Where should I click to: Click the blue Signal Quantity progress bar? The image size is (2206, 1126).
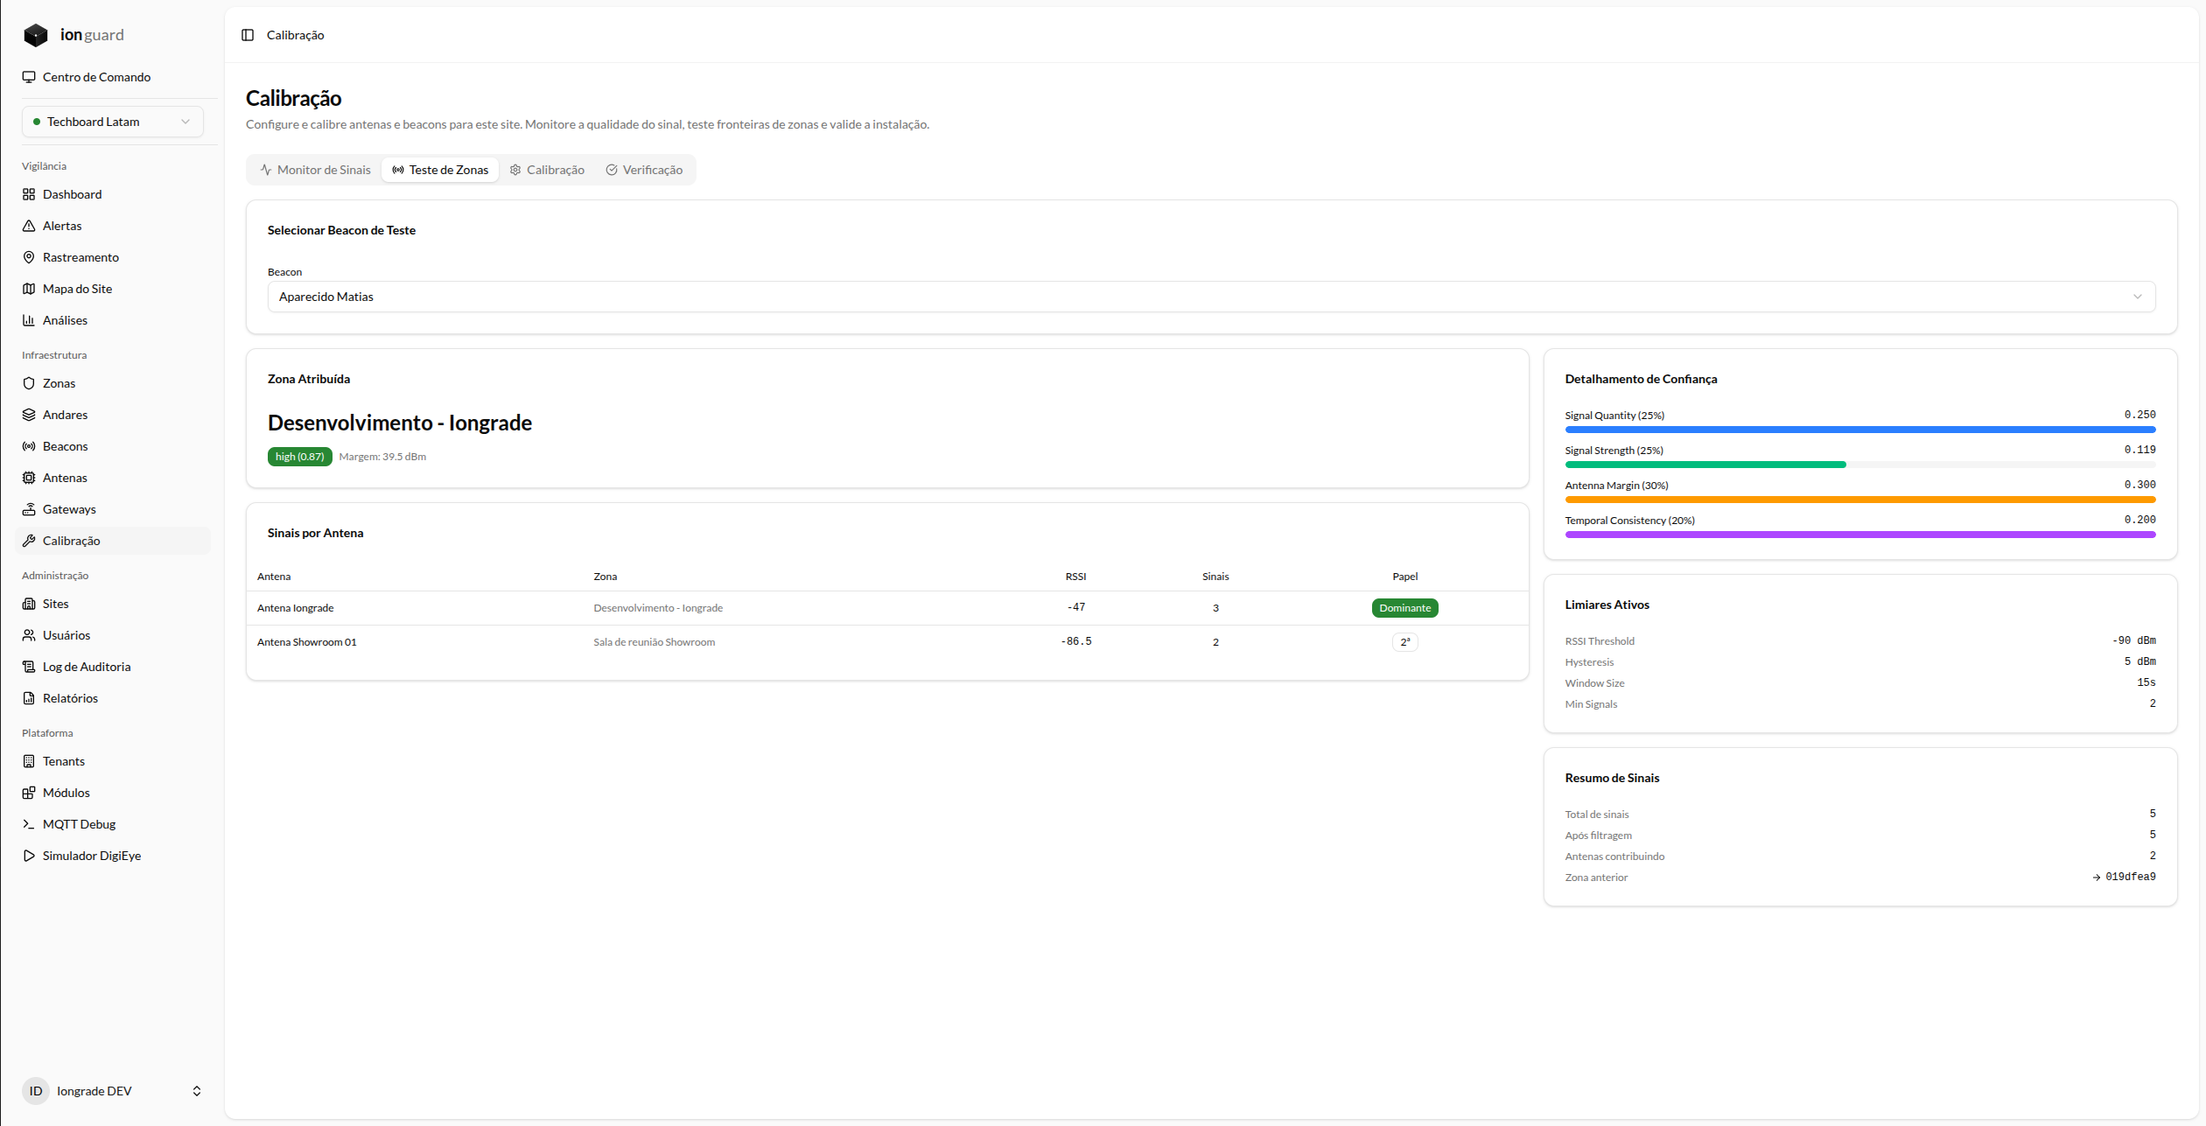(x=1859, y=430)
